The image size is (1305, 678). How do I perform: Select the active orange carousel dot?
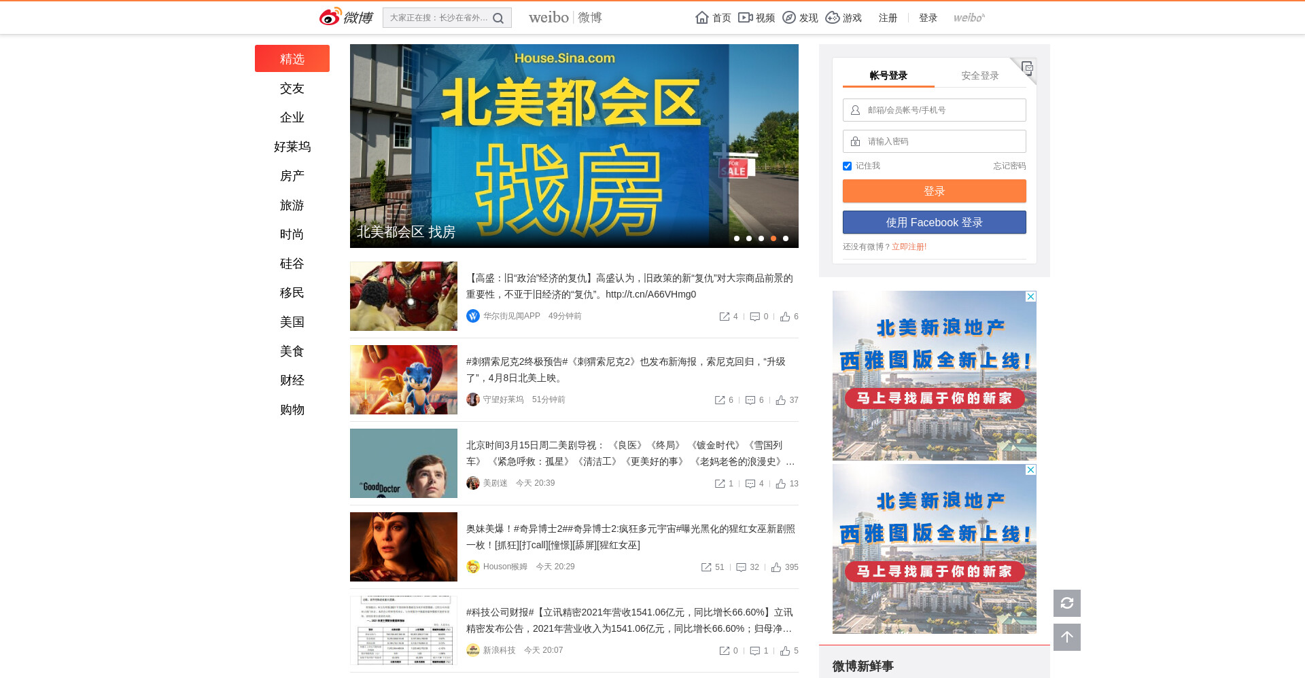point(773,238)
